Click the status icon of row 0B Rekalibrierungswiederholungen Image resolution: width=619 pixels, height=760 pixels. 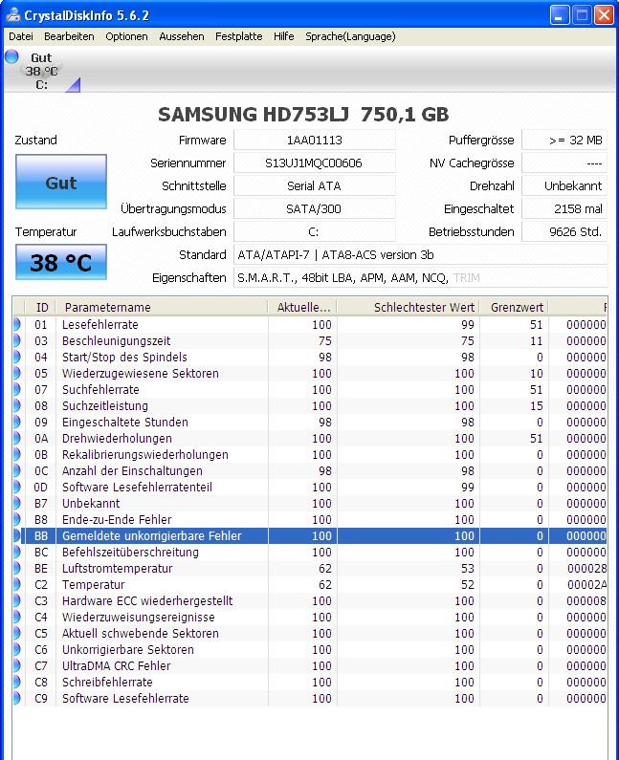[17, 454]
